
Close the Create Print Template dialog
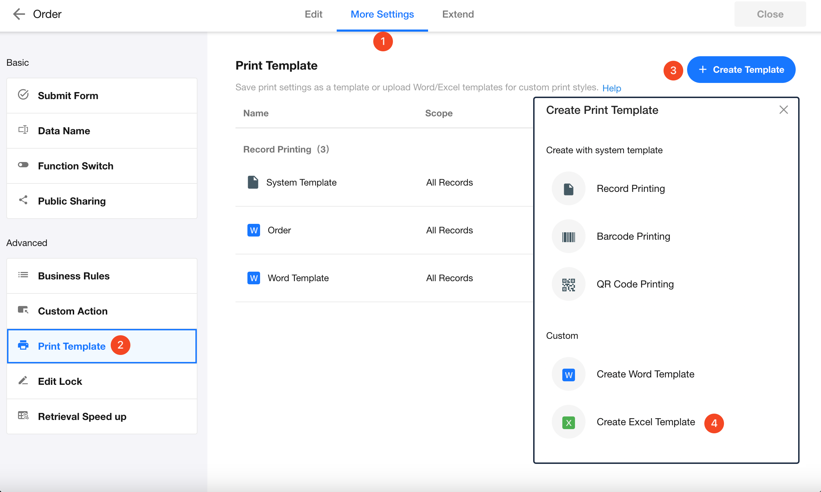(783, 110)
